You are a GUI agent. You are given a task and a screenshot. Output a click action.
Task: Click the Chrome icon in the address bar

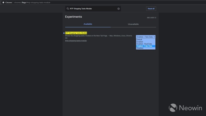tap(3, 2)
